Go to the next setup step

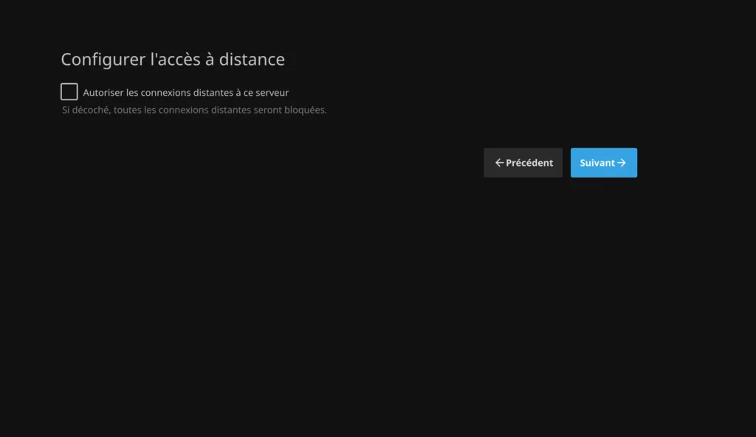[603, 163]
